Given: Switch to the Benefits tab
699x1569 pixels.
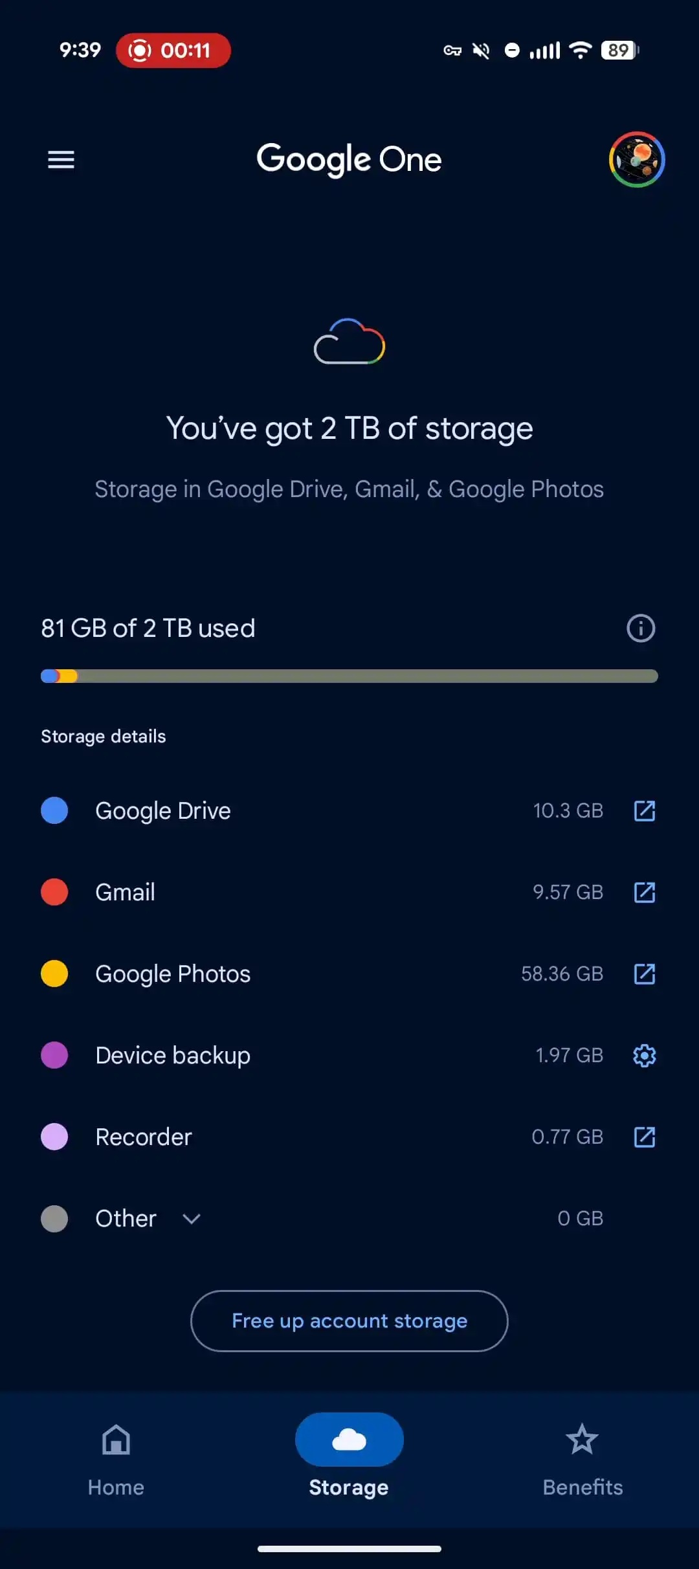Looking at the screenshot, I should pyautogui.click(x=582, y=1460).
